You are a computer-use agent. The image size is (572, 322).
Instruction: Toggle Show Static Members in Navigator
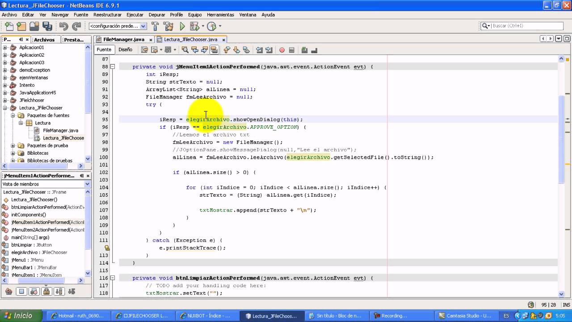pyautogui.click(x=34, y=292)
